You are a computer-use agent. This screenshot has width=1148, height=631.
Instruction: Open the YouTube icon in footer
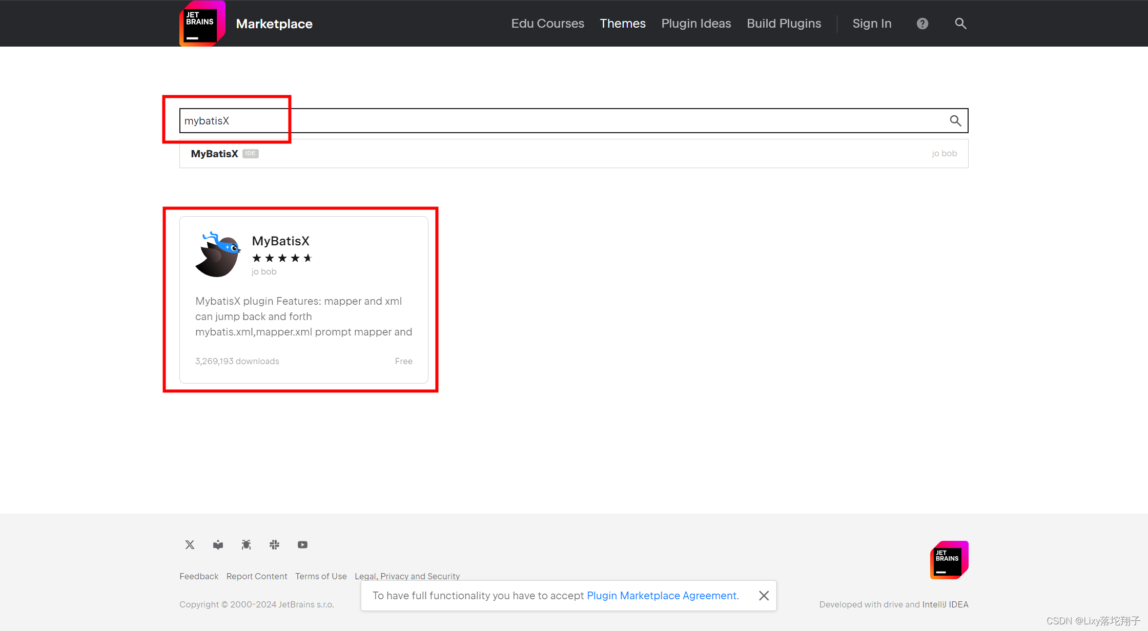(302, 544)
